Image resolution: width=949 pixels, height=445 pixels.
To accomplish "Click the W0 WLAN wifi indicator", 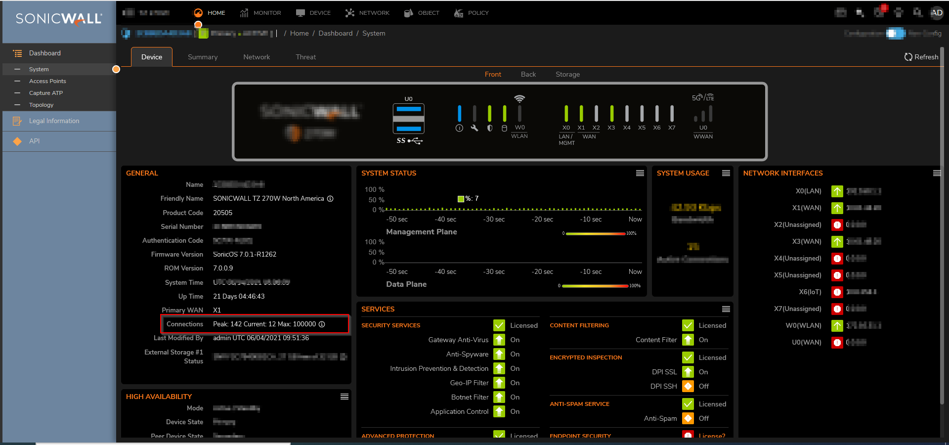I will point(519,114).
